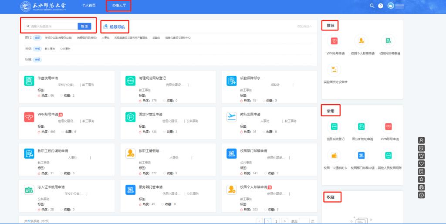446x224 pixels.
Task: Open the help question mark icon in header
Action: [381, 6]
